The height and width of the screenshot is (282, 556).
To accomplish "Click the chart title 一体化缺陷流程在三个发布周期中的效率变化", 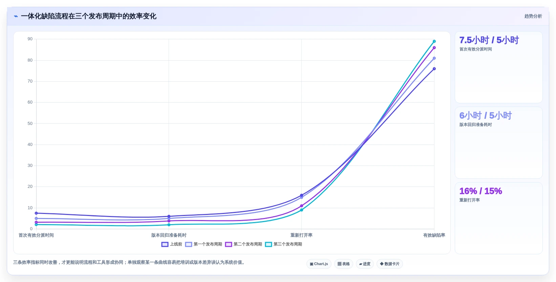I will (88, 16).
